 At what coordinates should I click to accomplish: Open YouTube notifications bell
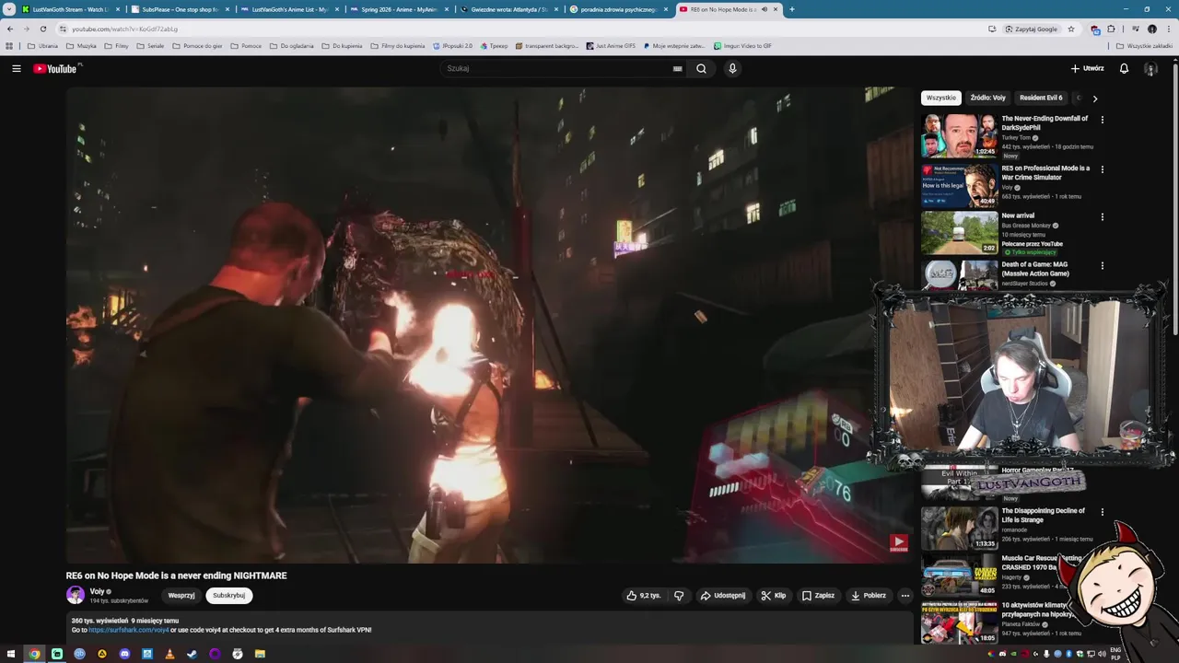coord(1124,68)
